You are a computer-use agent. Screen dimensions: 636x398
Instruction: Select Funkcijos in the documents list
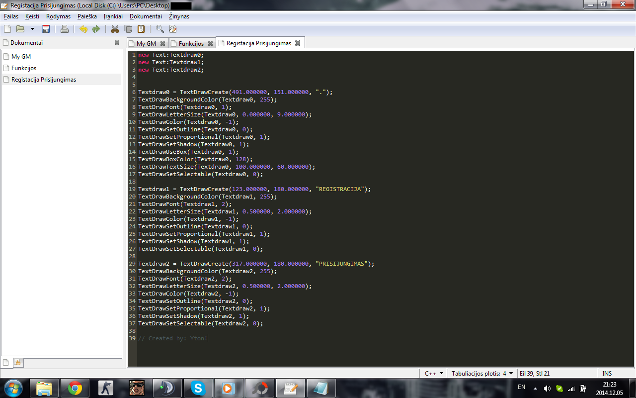(x=62, y=68)
